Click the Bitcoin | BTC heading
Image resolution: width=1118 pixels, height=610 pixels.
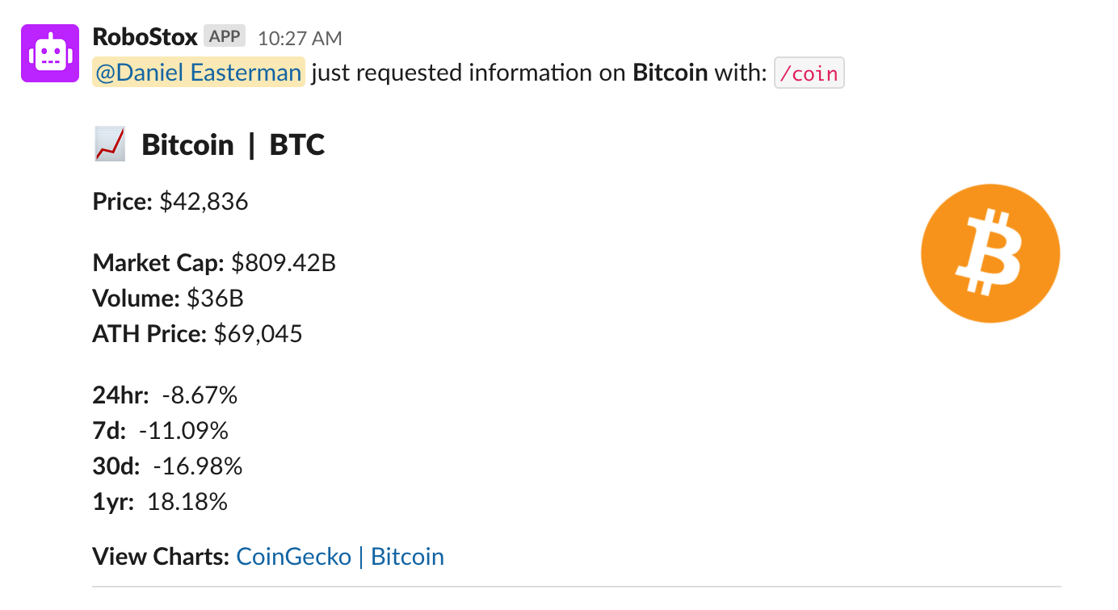[x=232, y=144]
